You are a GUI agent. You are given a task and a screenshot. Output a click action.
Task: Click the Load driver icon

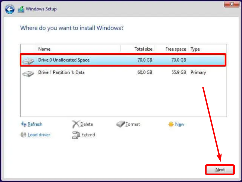23,135
